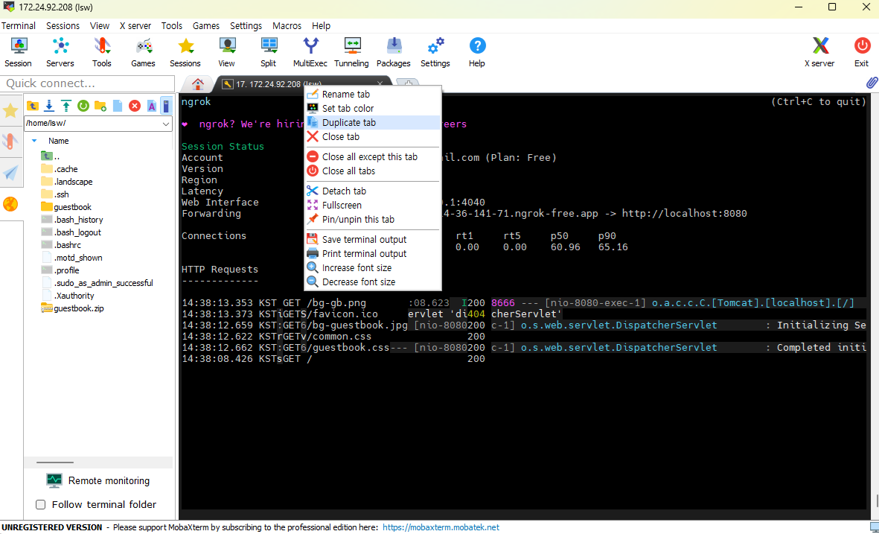Select Duplicate tab from context menu
This screenshot has width=879, height=534.
click(x=373, y=122)
